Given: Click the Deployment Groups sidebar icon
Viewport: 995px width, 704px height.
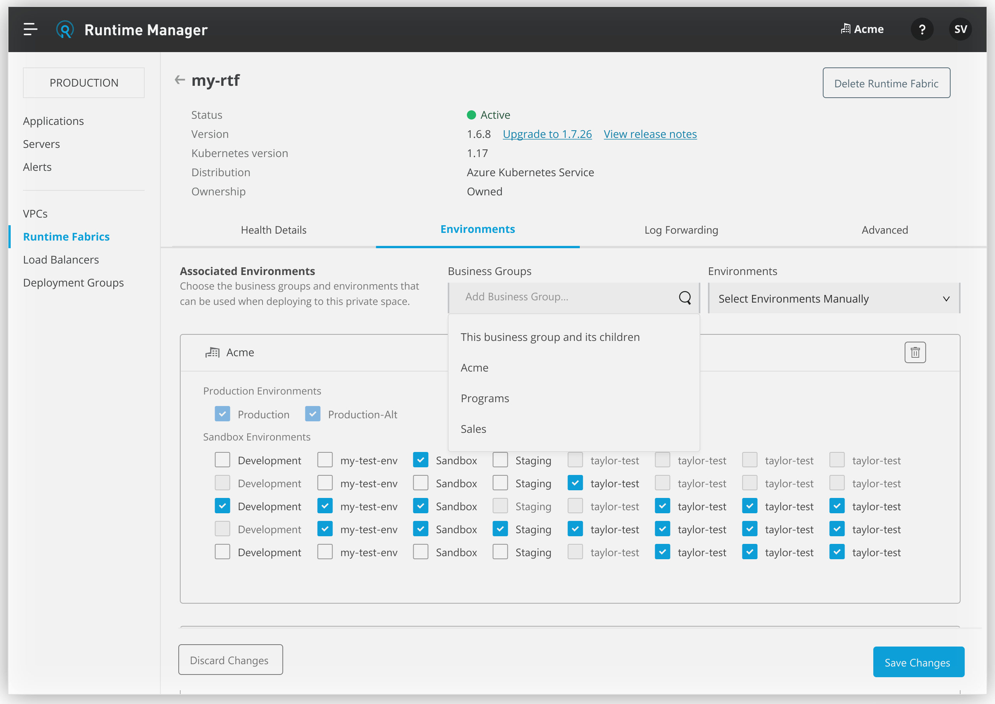Looking at the screenshot, I should 73,282.
